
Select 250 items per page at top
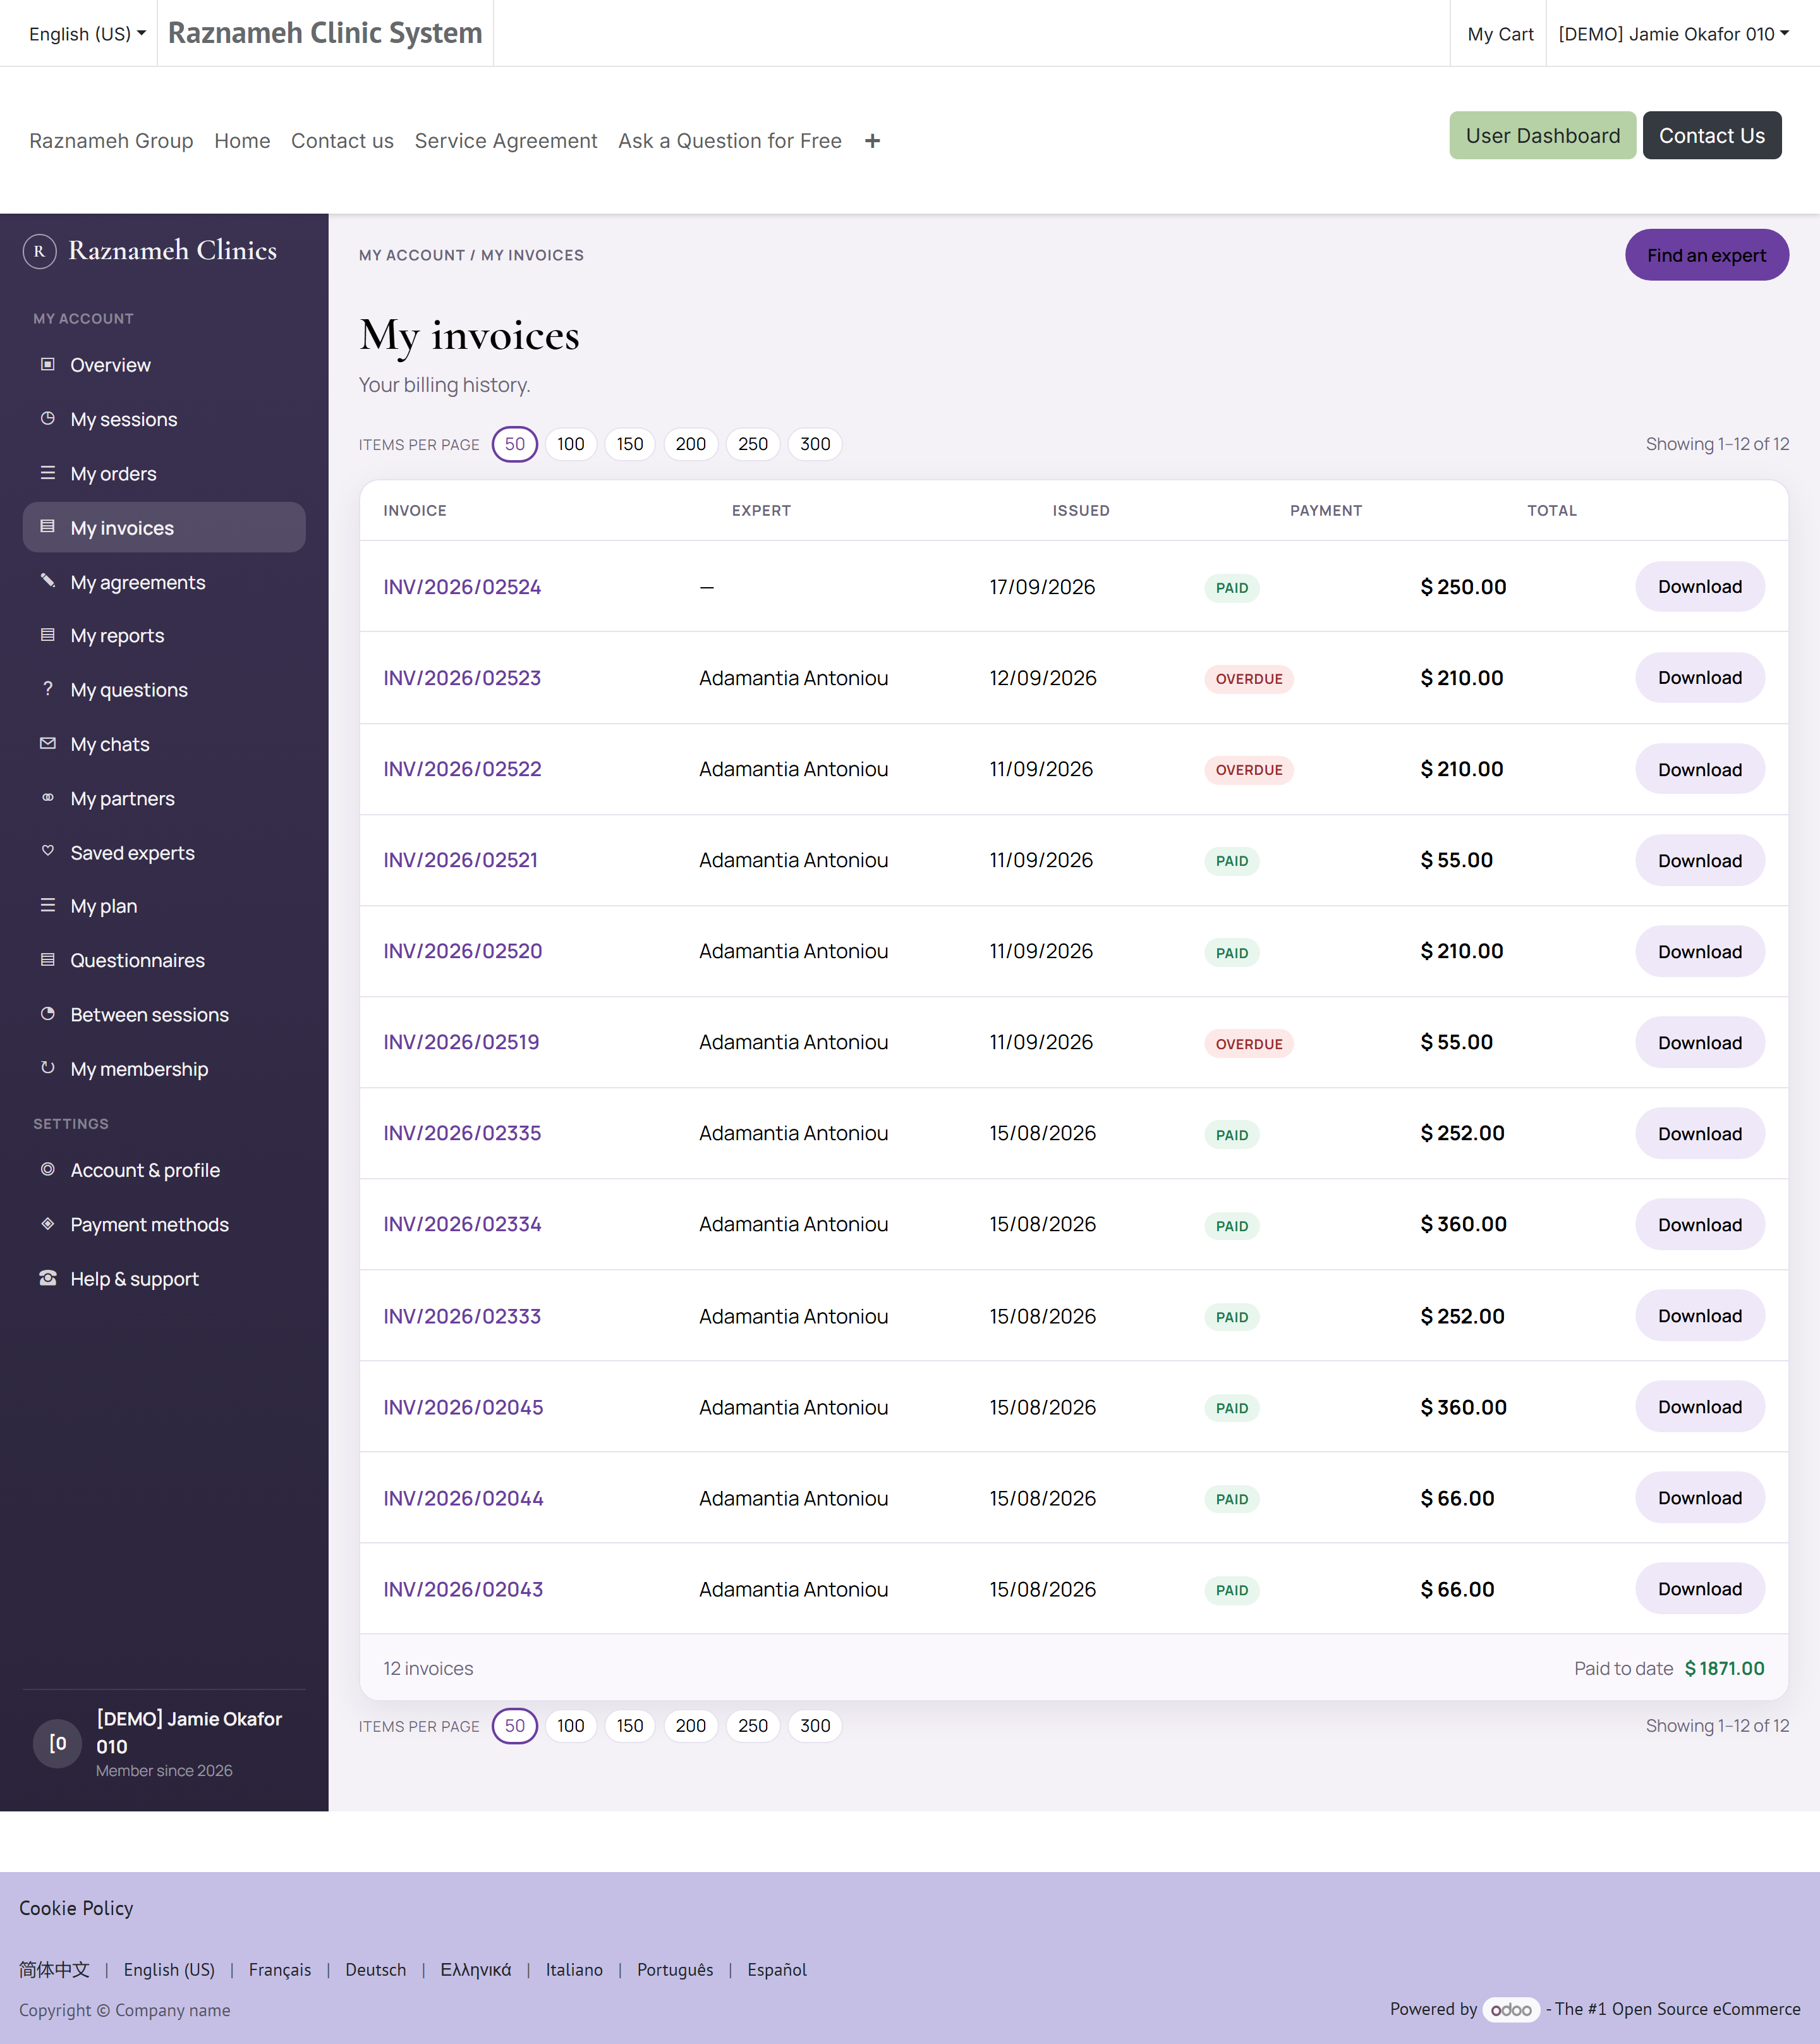(753, 444)
